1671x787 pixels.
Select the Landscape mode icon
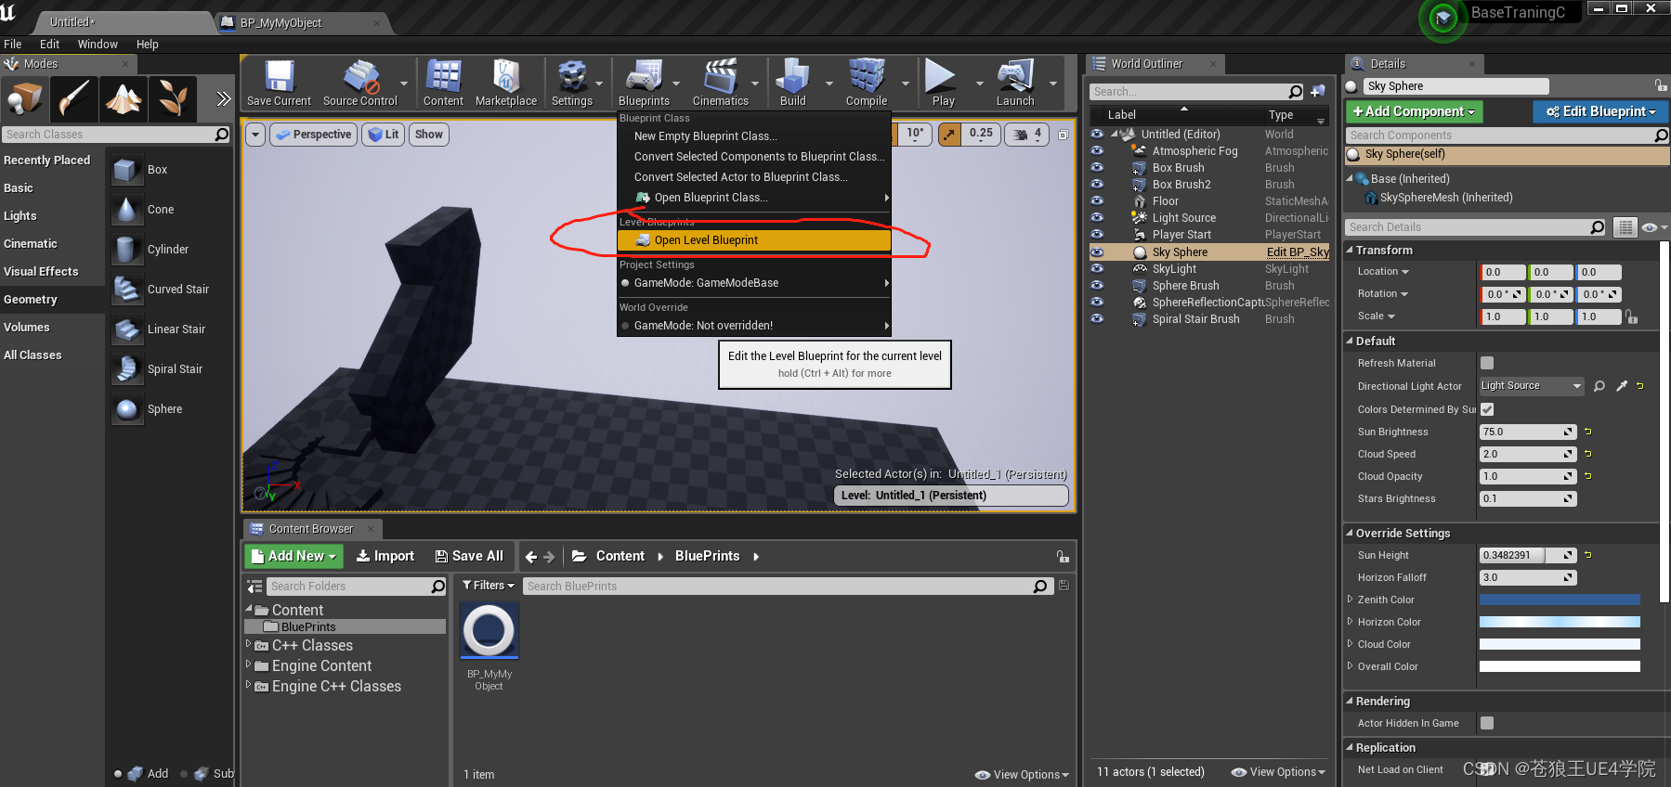coord(123,98)
